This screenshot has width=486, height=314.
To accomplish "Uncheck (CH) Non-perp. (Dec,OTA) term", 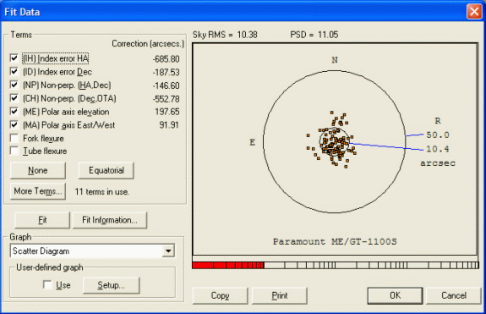I will click(x=14, y=98).
